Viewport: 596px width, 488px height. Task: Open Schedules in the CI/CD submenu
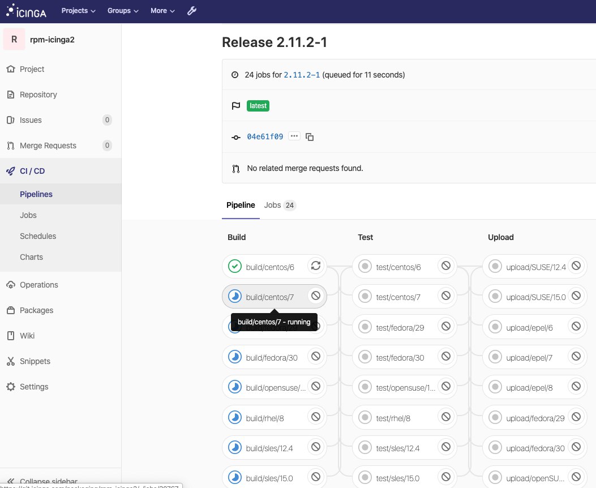[38, 236]
